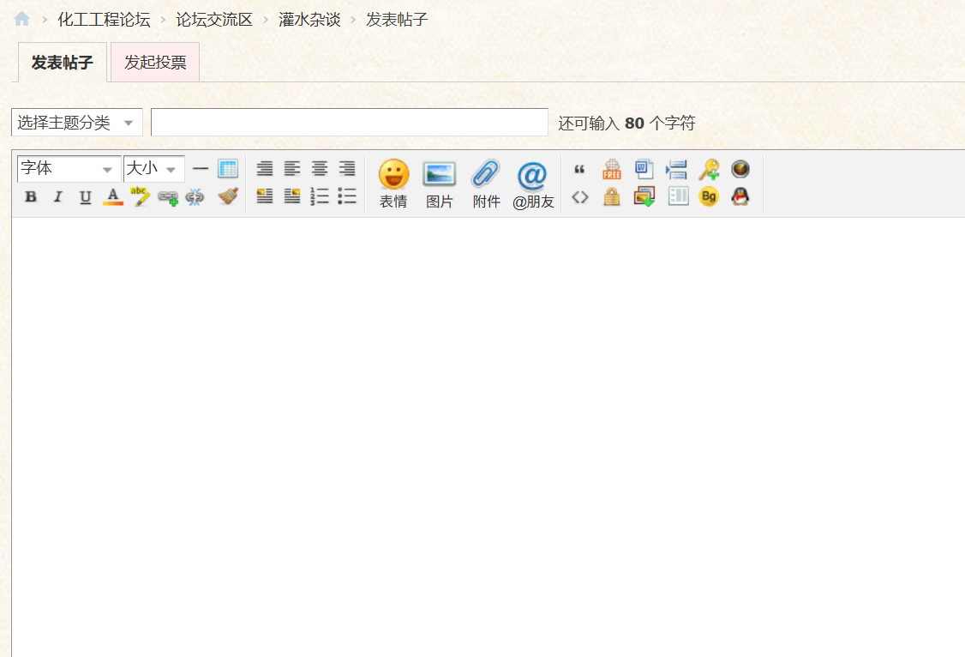The image size is (965, 657).
Task: Mention someone using @朋友
Action: (533, 184)
